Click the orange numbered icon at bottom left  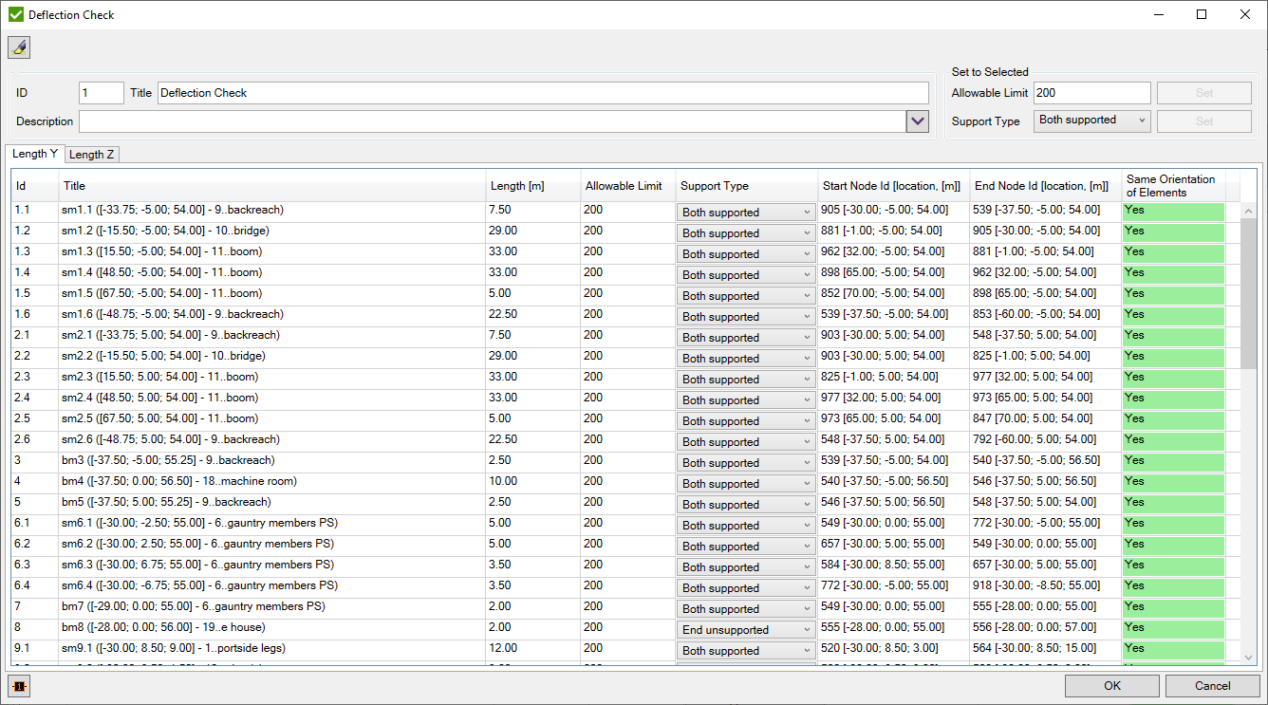pos(19,686)
